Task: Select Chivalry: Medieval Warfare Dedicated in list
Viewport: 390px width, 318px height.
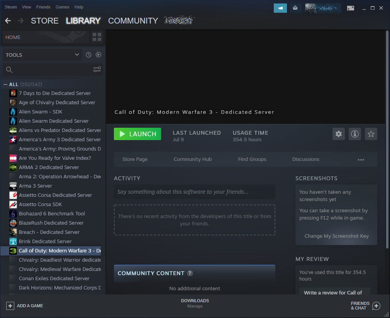Action: 60,269
